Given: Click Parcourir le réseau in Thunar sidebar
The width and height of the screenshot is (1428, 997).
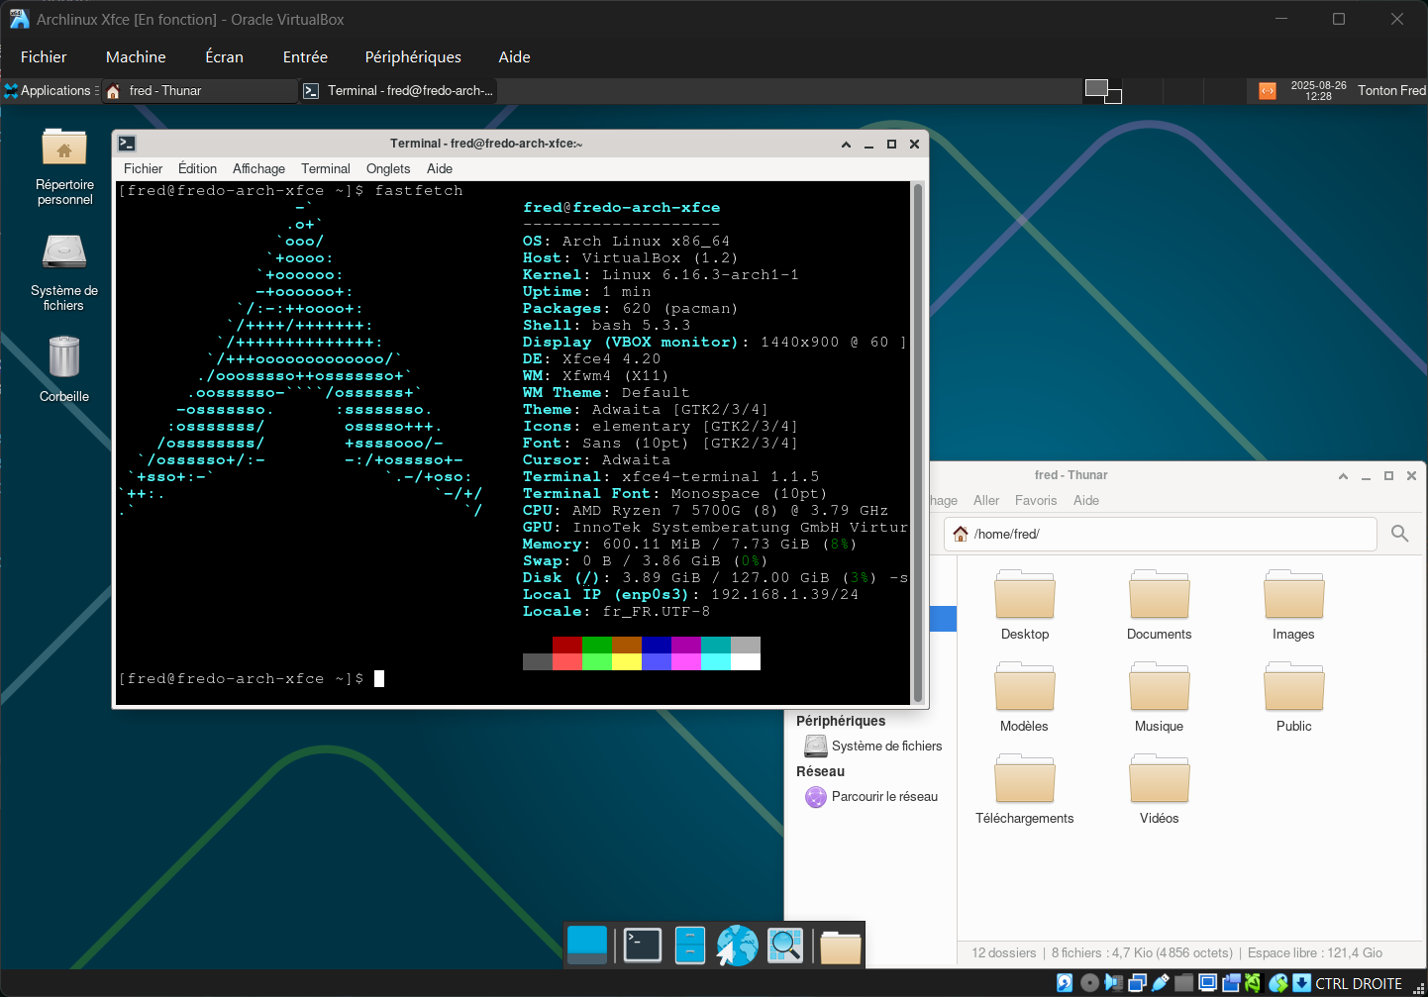Looking at the screenshot, I should click(883, 797).
